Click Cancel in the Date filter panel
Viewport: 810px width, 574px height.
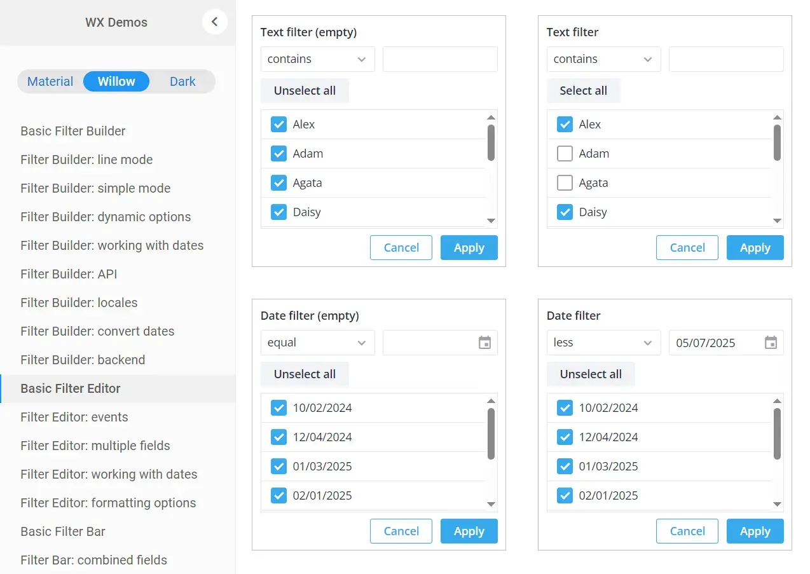687,531
